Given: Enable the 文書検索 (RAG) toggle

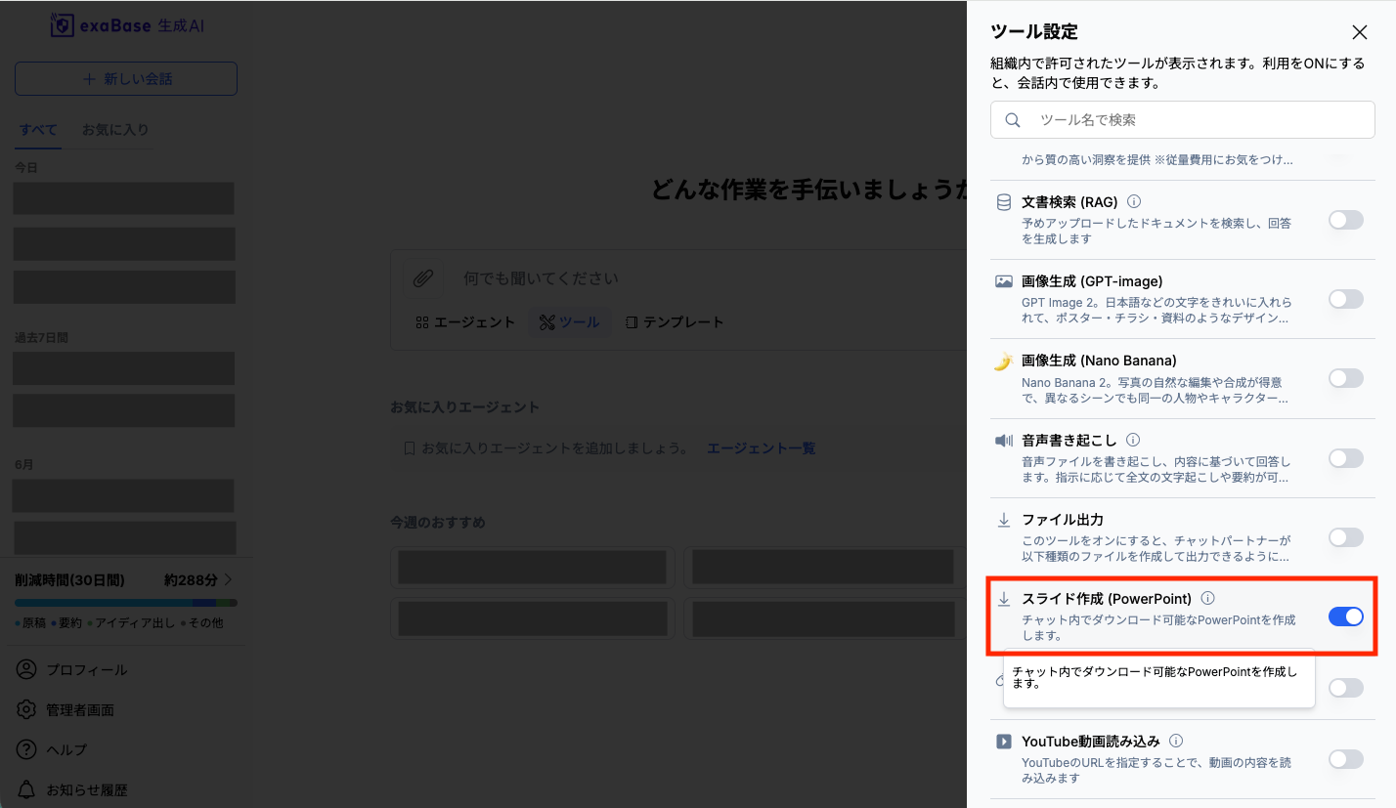Looking at the screenshot, I should click(1345, 220).
